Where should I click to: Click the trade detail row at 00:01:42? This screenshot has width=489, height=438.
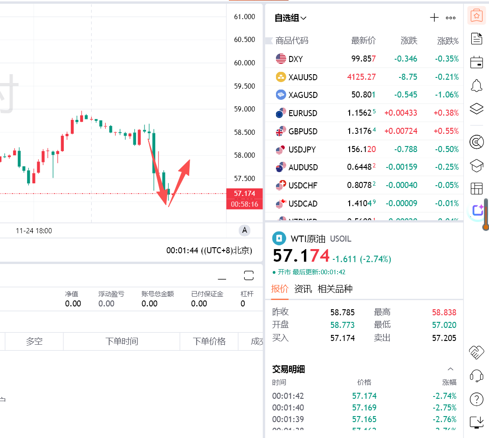[x=364, y=396]
